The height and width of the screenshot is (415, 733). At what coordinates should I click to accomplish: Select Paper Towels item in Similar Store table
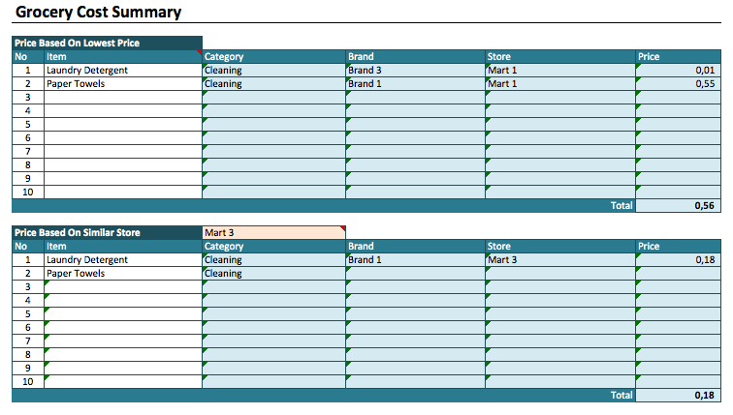[123, 274]
